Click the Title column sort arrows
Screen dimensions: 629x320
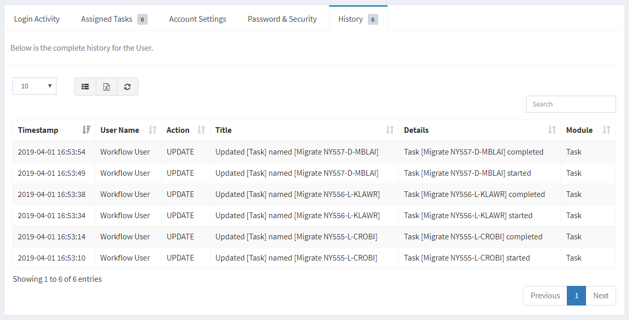390,130
